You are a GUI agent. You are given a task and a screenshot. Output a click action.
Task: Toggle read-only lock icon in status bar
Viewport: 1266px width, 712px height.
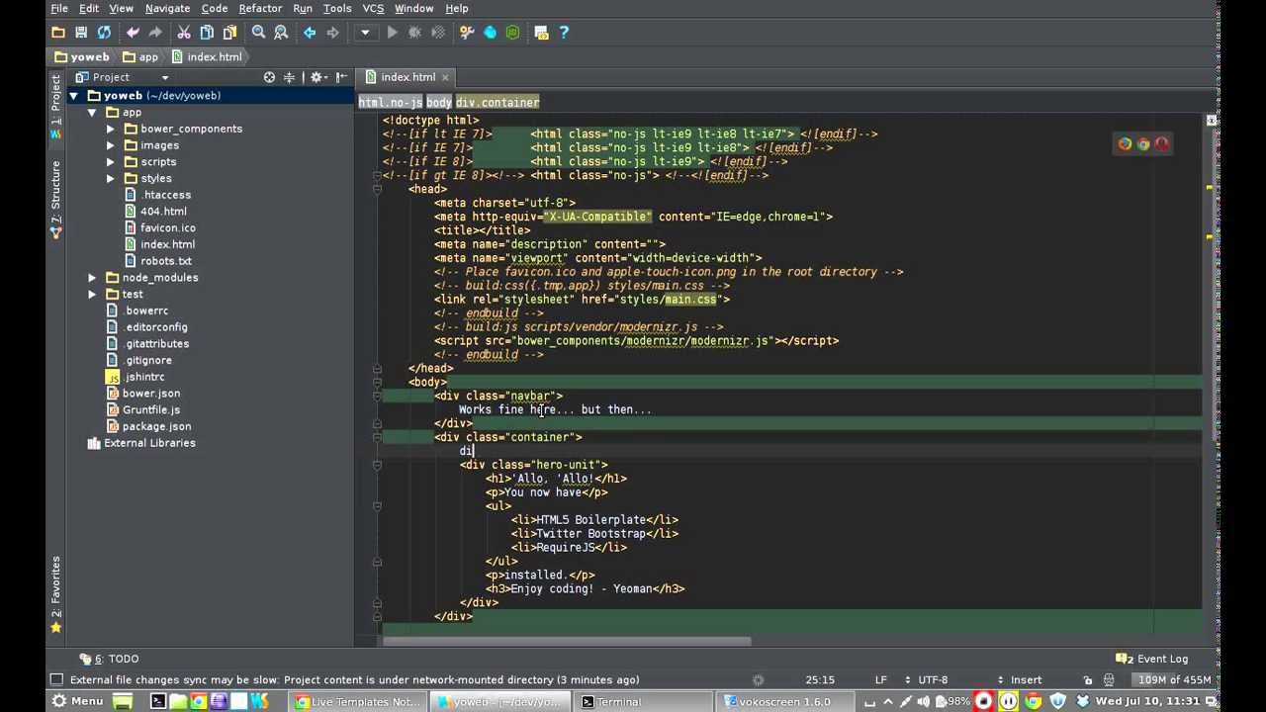click(1088, 679)
